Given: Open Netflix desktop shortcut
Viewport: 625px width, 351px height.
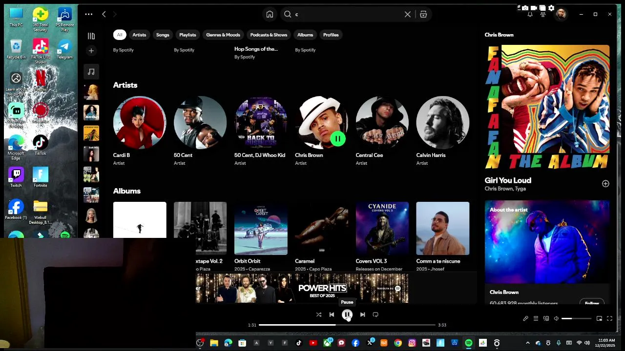Looking at the screenshot, I should (x=41, y=80).
